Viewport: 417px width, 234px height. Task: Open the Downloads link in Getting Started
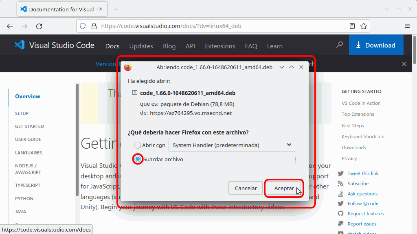click(x=354, y=147)
